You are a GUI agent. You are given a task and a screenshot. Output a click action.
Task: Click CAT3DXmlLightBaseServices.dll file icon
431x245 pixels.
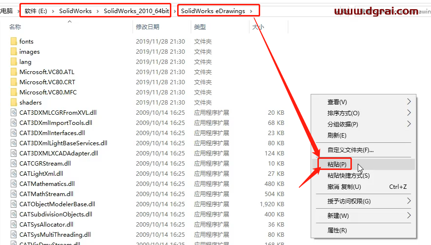pyautogui.click(x=14, y=143)
